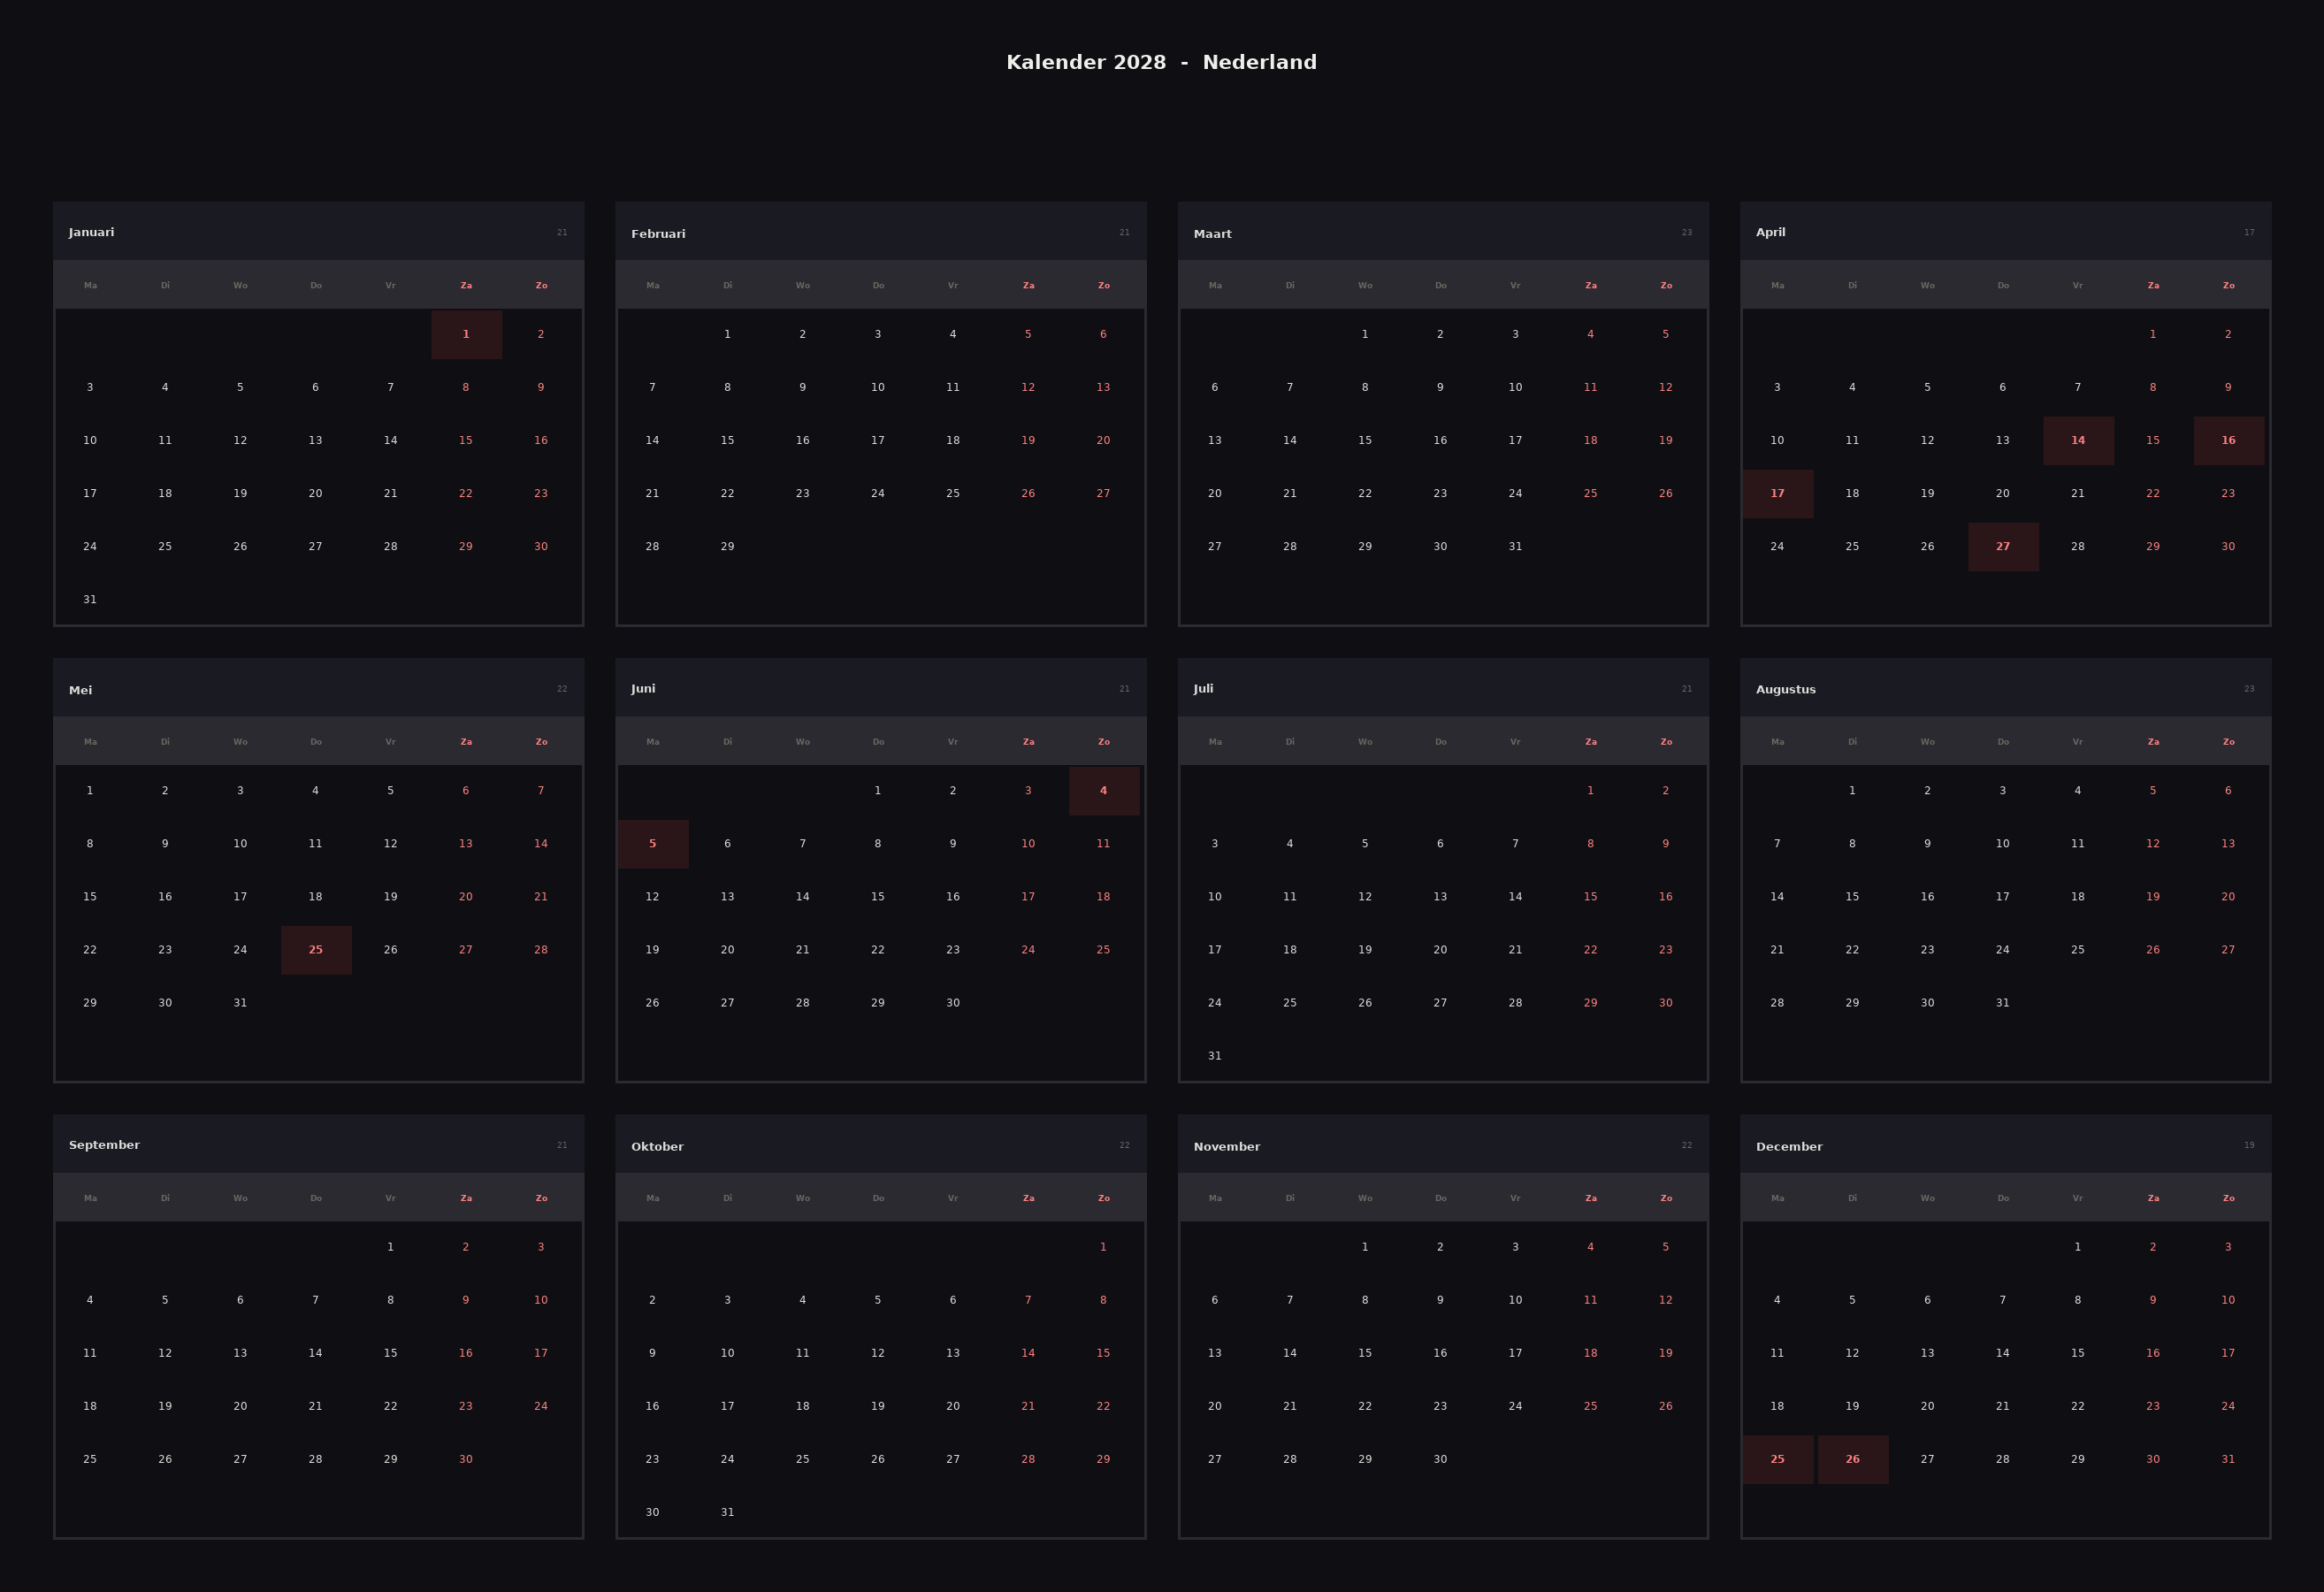Viewport: 2324px width, 1592px height.
Task: Select January 1 highlighted holiday
Action: coord(466,334)
